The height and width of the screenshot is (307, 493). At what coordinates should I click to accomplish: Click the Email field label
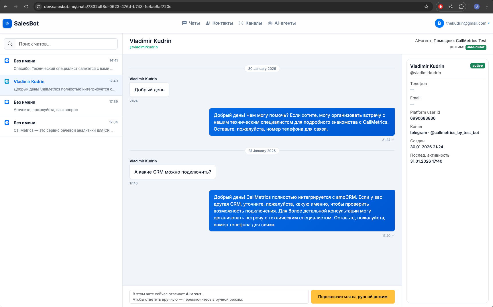pyautogui.click(x=415, y=98)
